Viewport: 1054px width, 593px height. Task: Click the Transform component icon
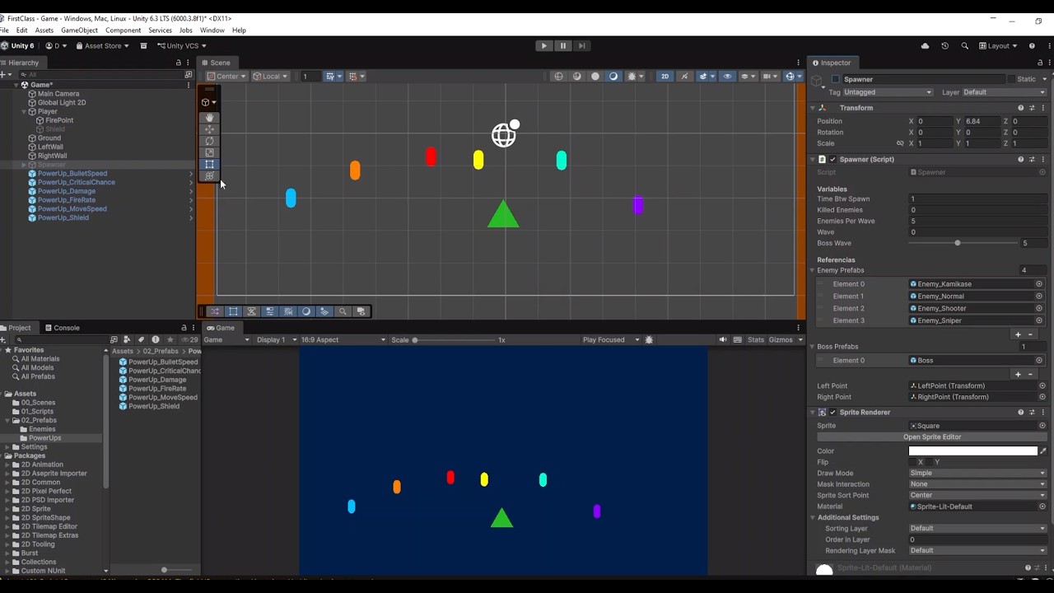pyautogui.click(x=822, y=108)
